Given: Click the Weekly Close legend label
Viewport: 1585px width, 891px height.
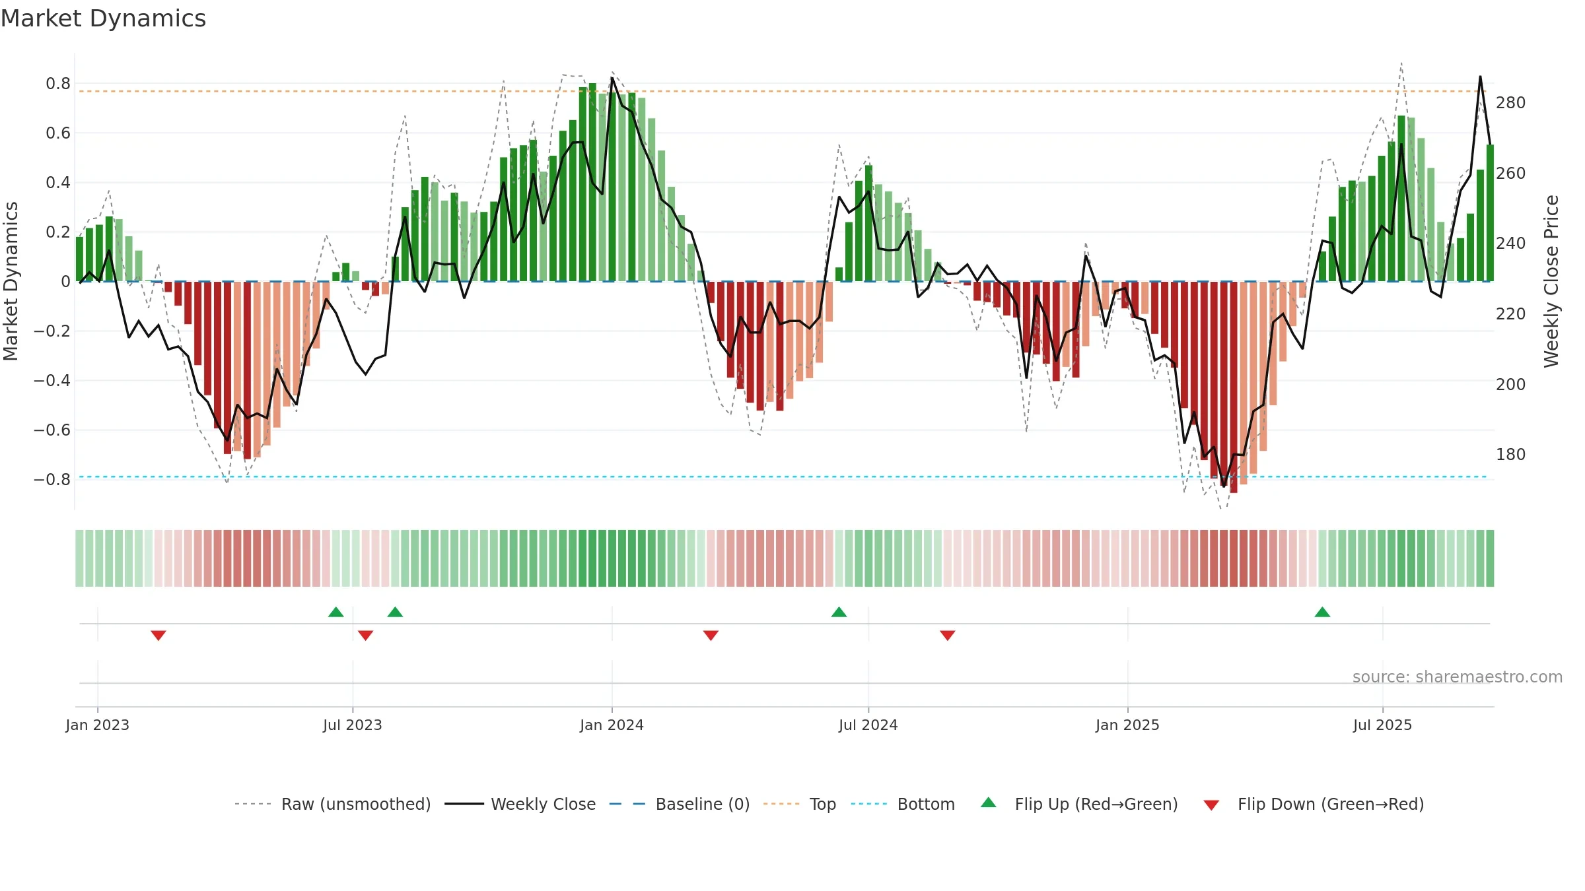Looking at the screenshot, I should [x=543, y=804].
